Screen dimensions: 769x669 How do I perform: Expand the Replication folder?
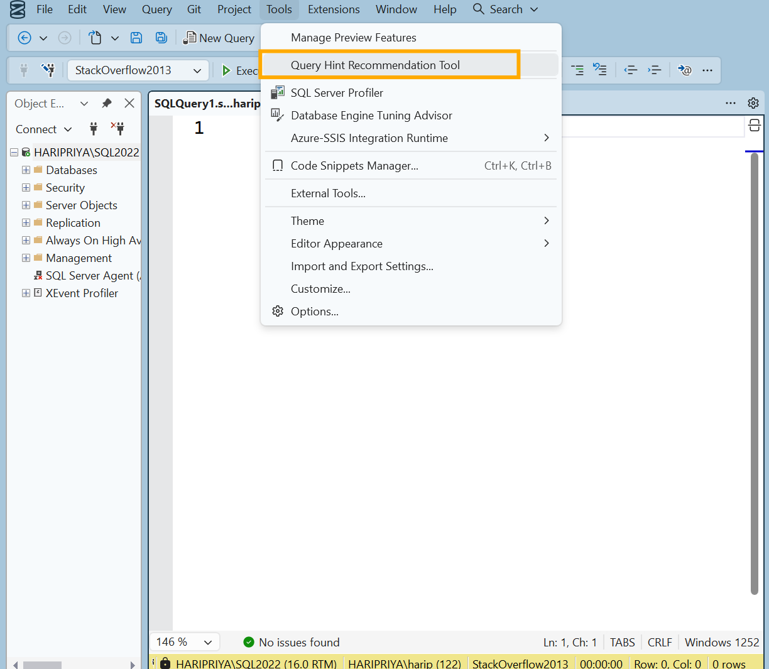click(26, 223)
